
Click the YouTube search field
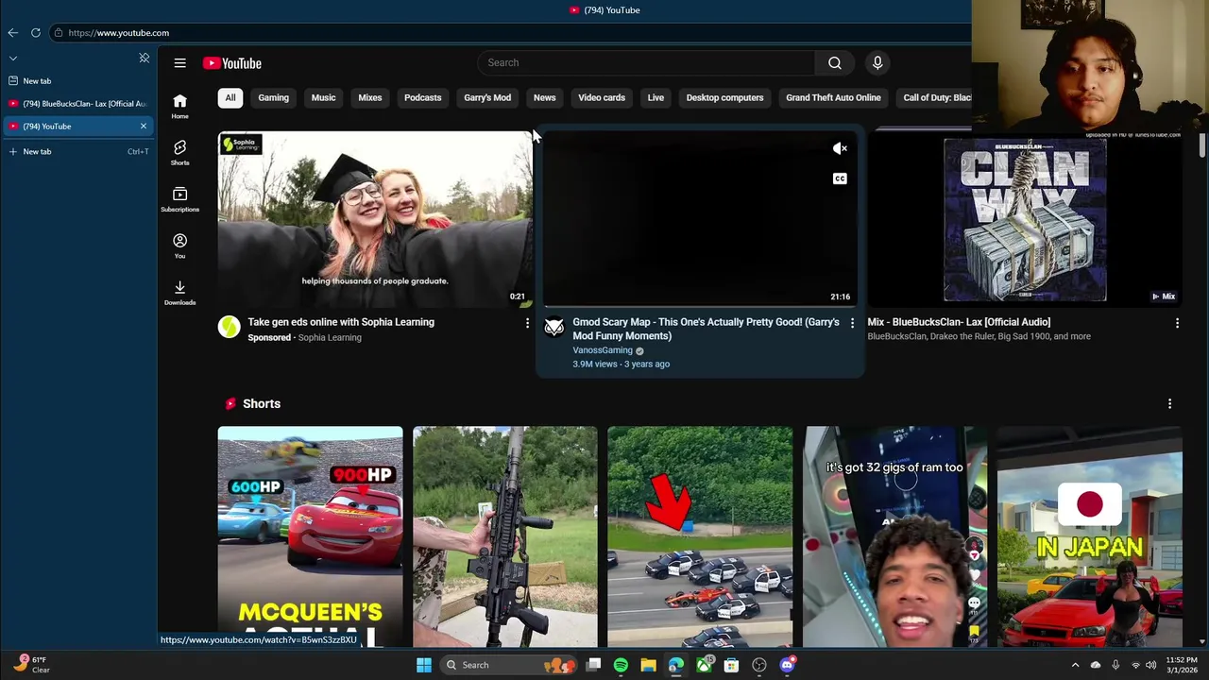[x=646, y=63]
